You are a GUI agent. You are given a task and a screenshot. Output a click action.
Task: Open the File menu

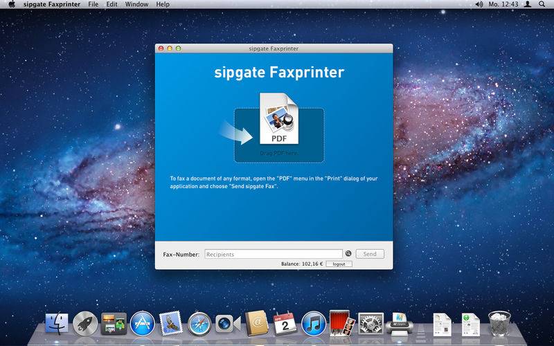pyautogui.click(x=93, y=4)
